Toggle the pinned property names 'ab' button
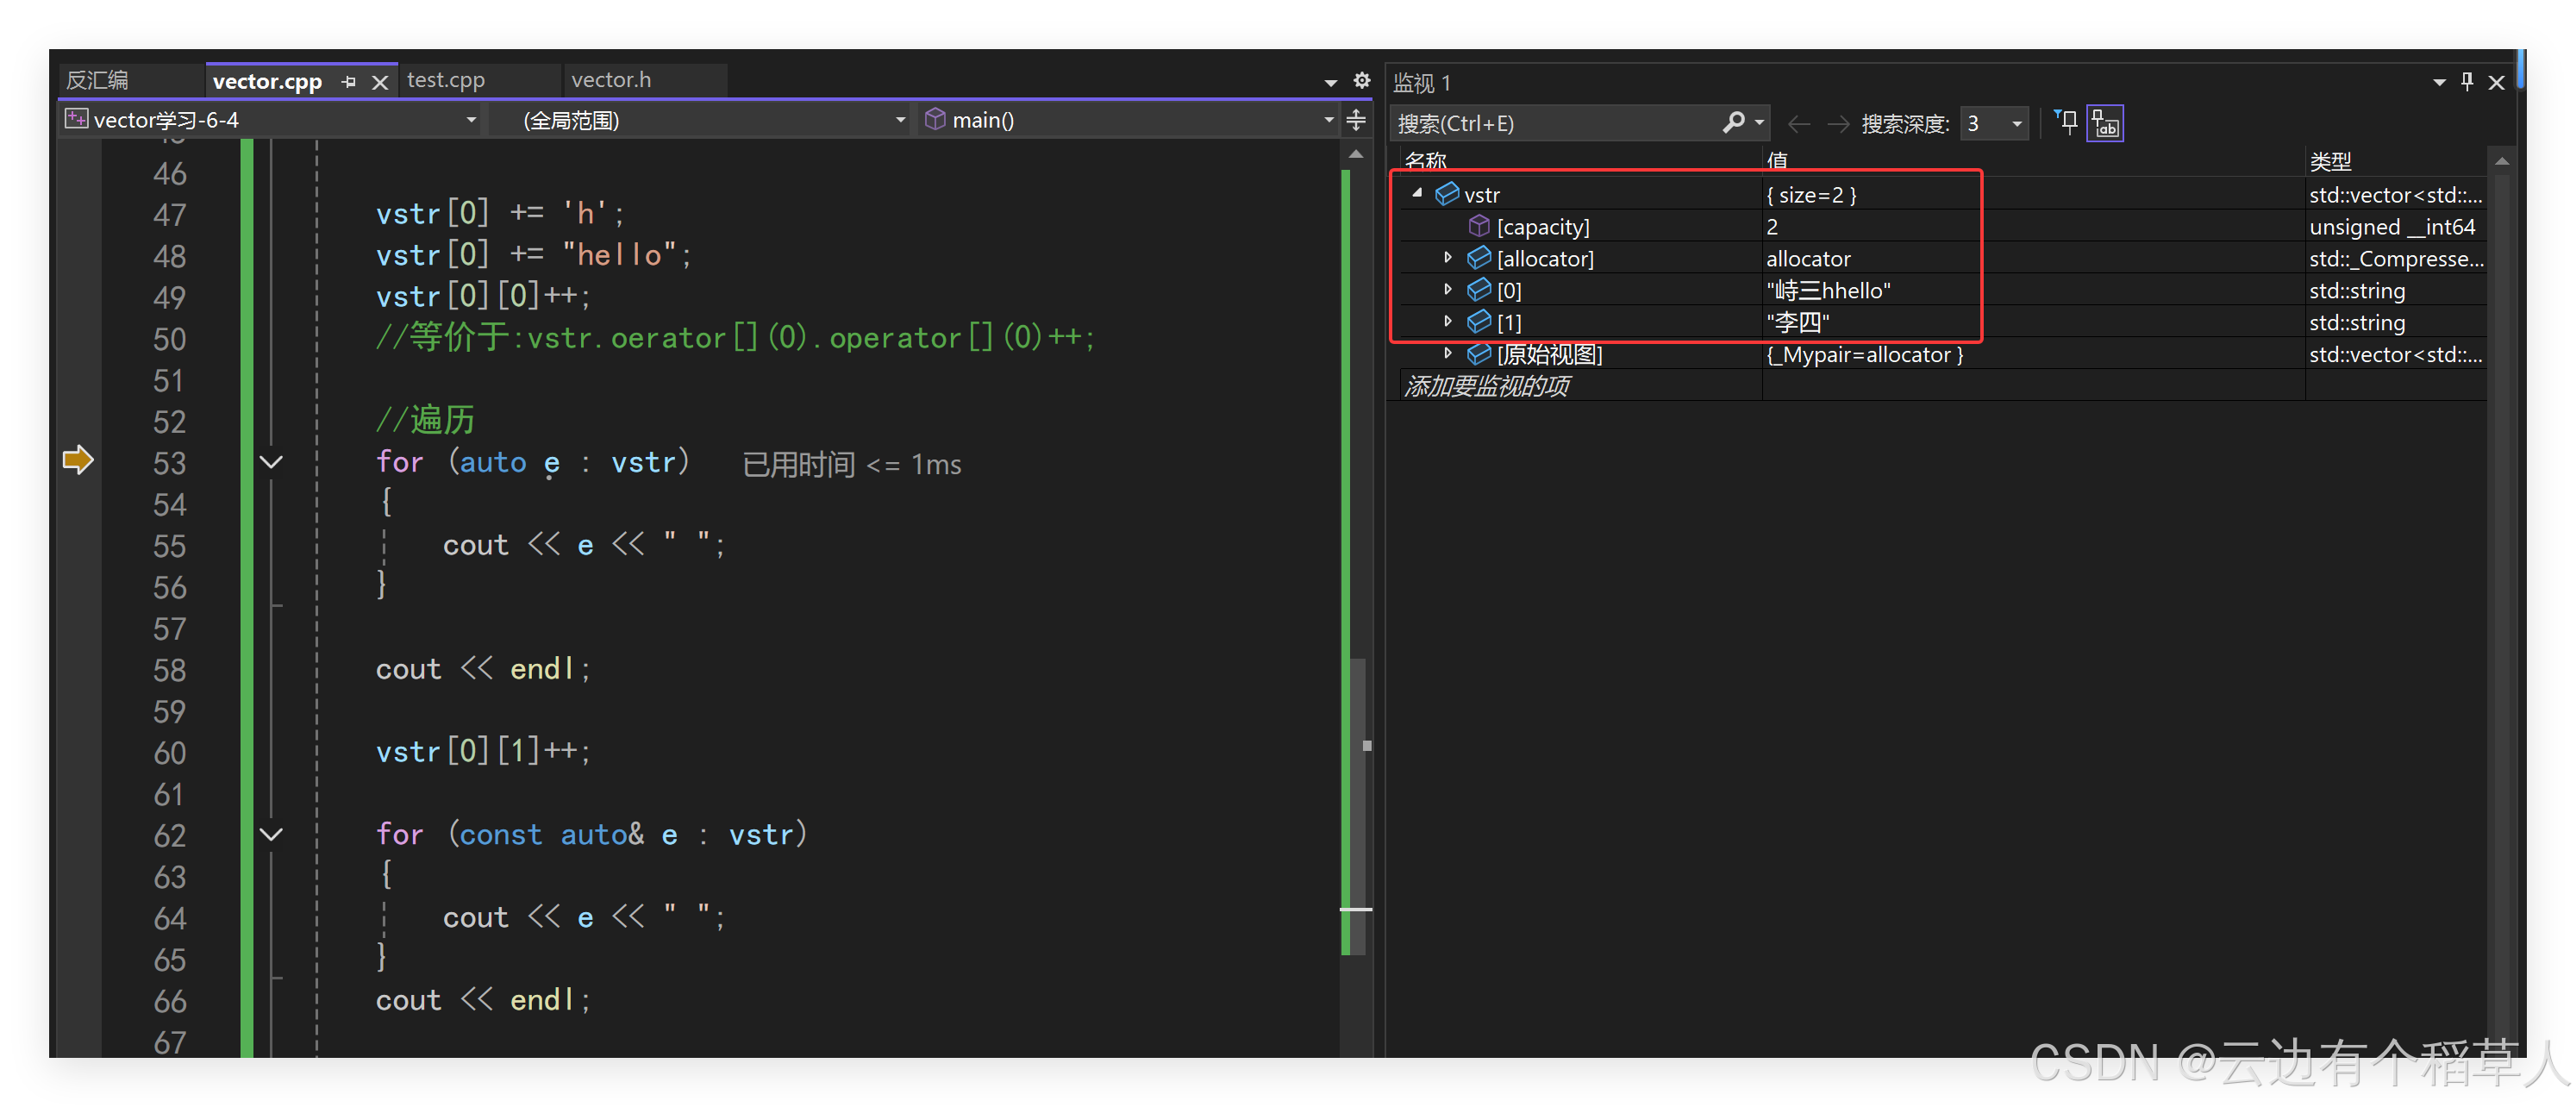2576x1107 pixels. pos(2104,123)
